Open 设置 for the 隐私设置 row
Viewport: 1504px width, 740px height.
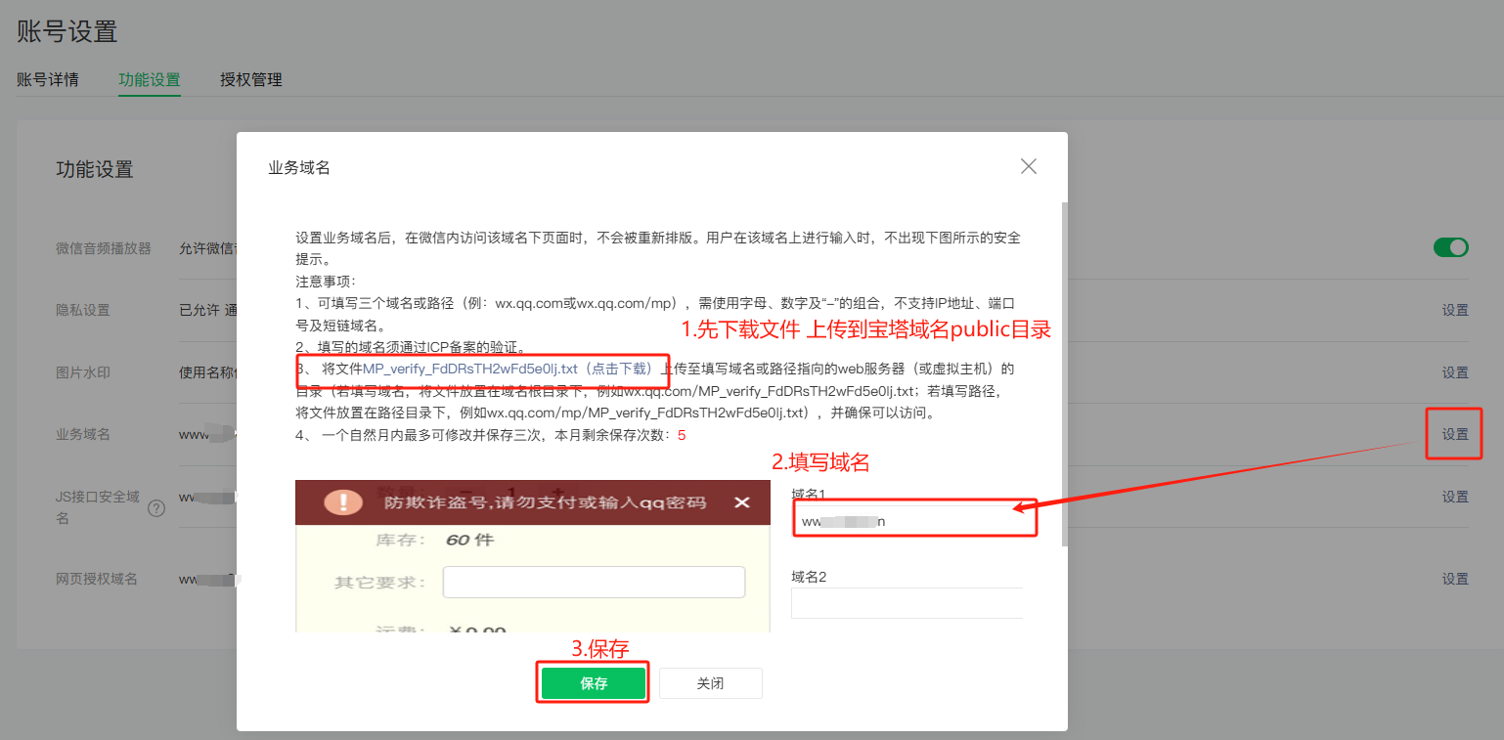[1454, 310]
